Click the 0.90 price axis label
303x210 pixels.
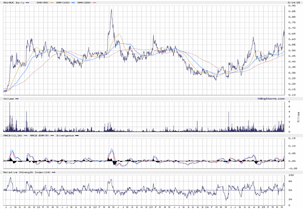(291, 6)
